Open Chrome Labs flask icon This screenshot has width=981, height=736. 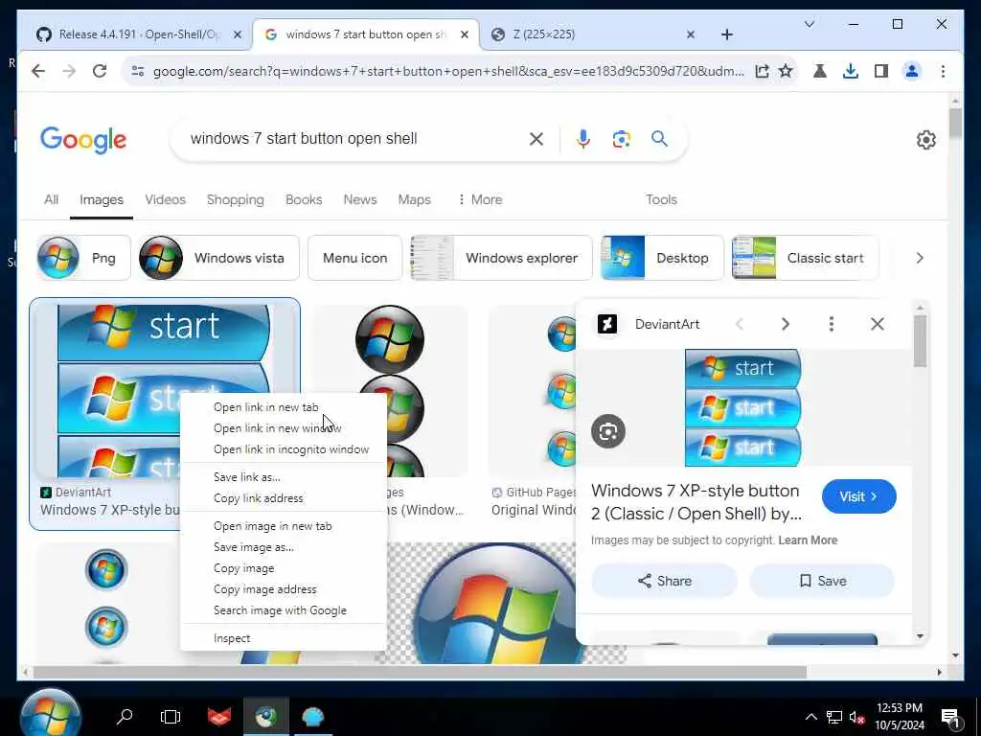[820, 71]
